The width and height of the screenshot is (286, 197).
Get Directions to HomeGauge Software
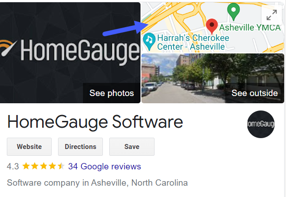(80, 147)
